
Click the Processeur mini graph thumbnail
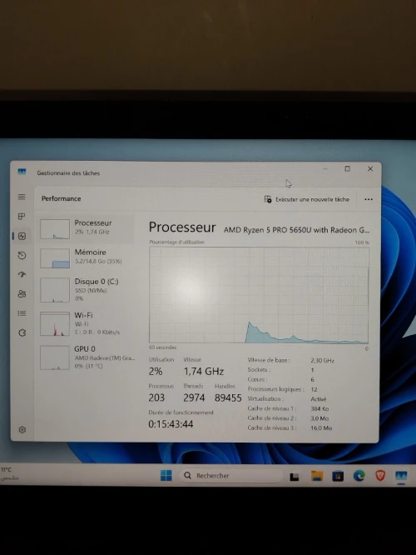[x=55, y=229]
